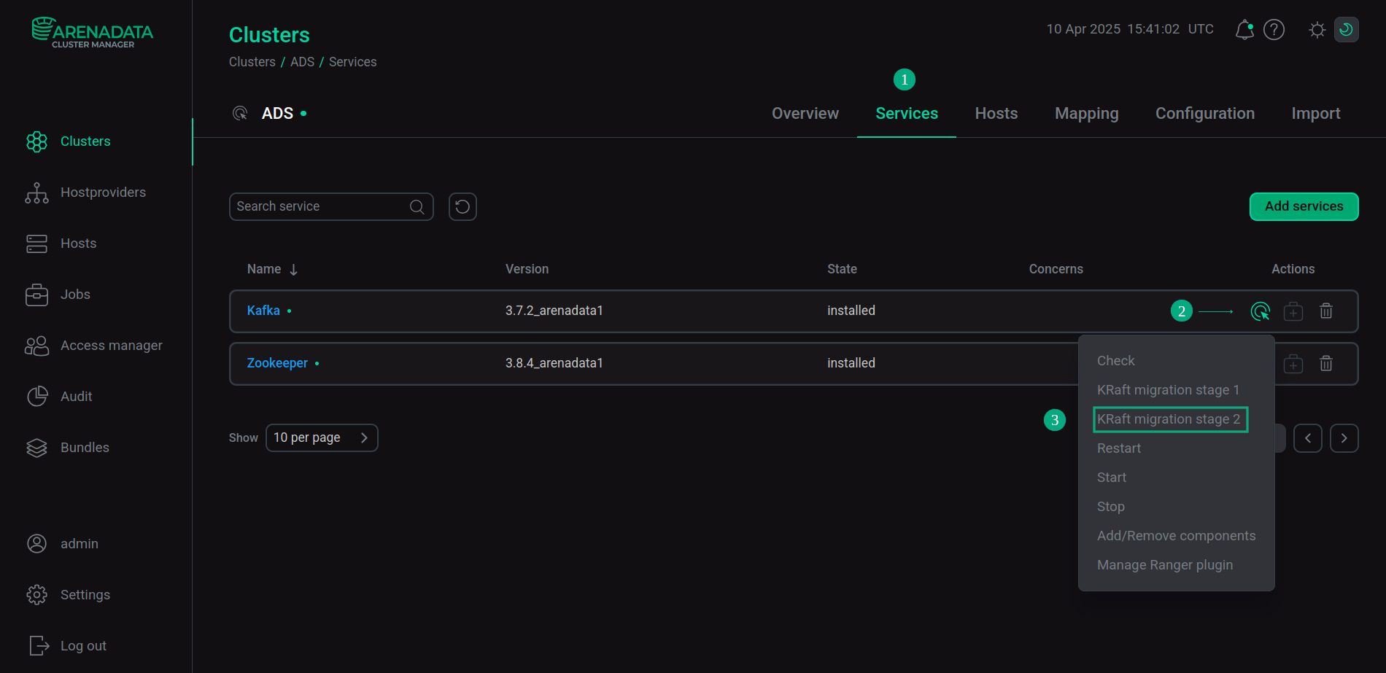The width and height of the screenshot is (1386, 673).
Task: Click ADS cluster actions icon near title
Action: pos(240,113)
